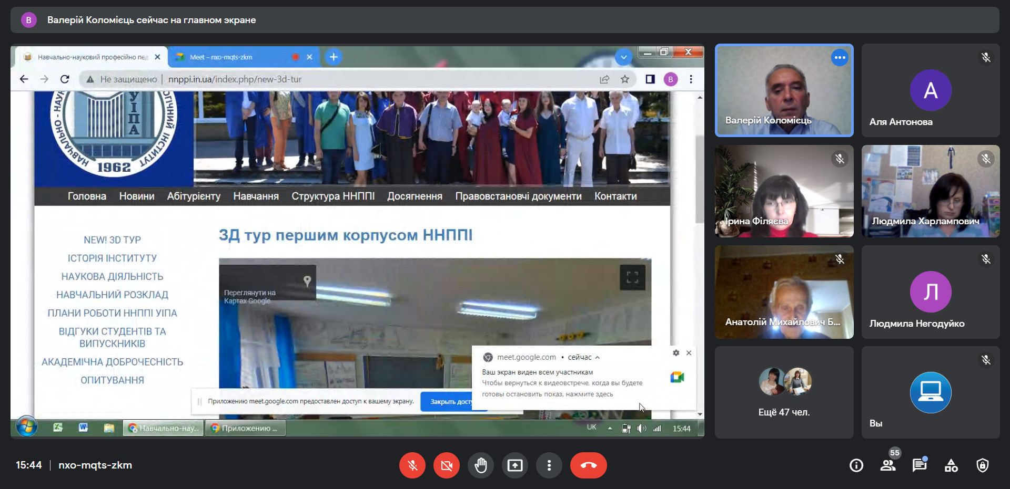
Task: Open the 'Контакти' navigation menu item
Action: point(615,196)
